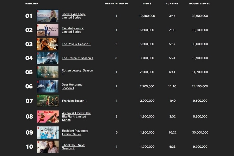Click rank number 03
This screenshot has width=234, height=156.
(29, 44)
